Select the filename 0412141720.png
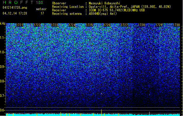 [15, 8]
